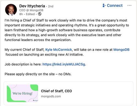Click the globe public visibility icon
Viewport: 137px width, 106px height.
click(40, 14)
